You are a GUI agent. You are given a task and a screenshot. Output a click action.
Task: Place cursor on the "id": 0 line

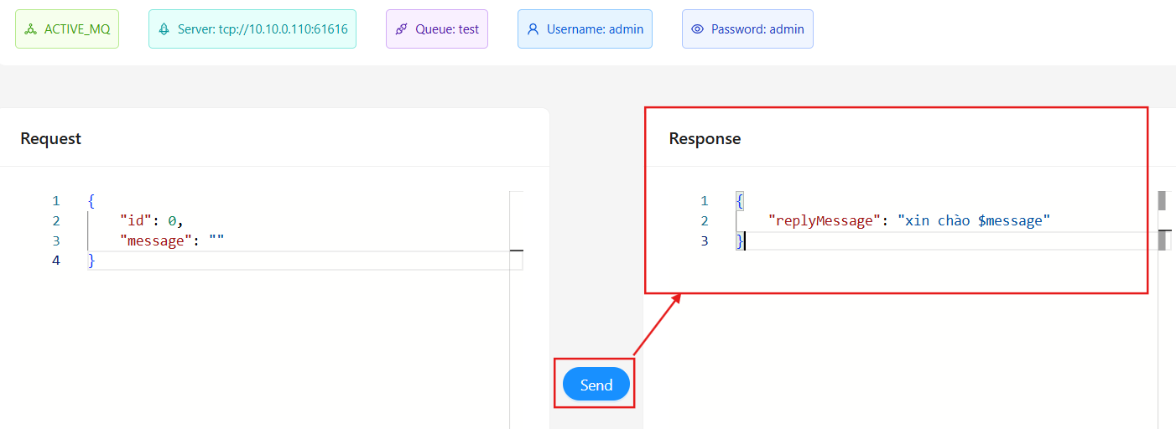152,221
